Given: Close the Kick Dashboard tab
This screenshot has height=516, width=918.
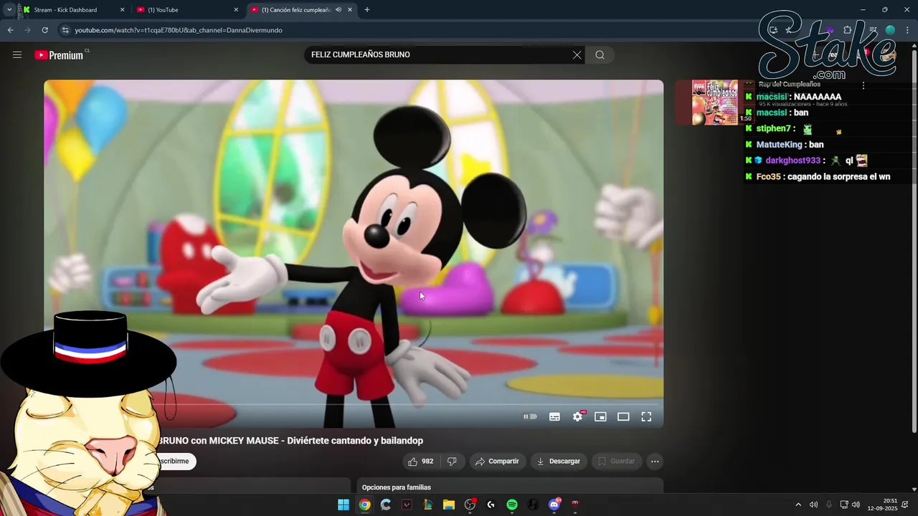Looking at the screenshot, I should click(x=122, y=10).
